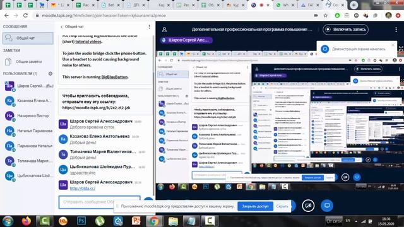Open PowerPoint from the taskbar
Viewport: 404px width, 227px height.
coord(136,221)
